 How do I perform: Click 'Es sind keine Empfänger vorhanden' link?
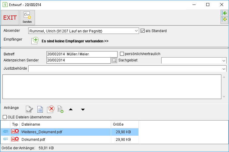tap(75, 41)
